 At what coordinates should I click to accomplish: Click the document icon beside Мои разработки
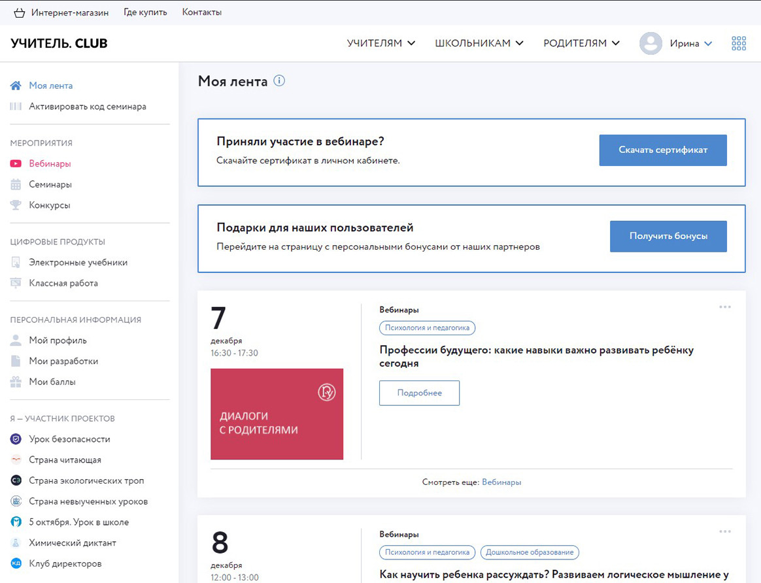[x=16, y=361]
